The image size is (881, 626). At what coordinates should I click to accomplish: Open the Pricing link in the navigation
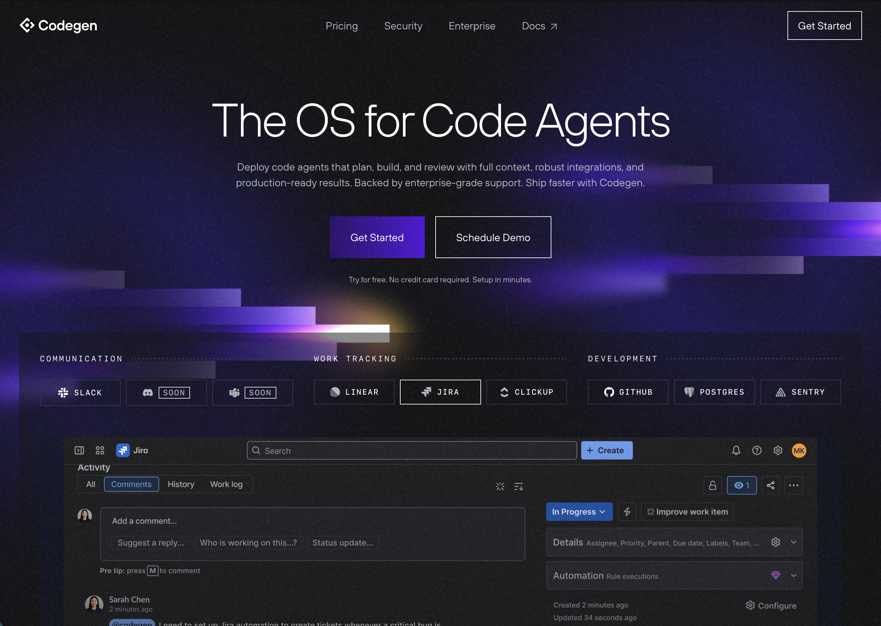click(341, 26)
